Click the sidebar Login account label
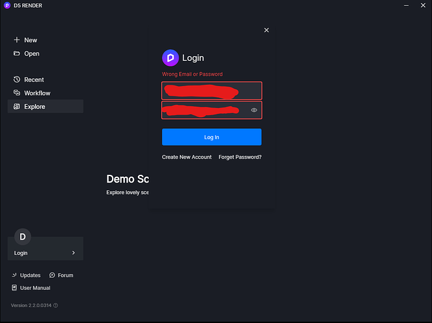Screen dimensions: 432x323 click(21, 253)
